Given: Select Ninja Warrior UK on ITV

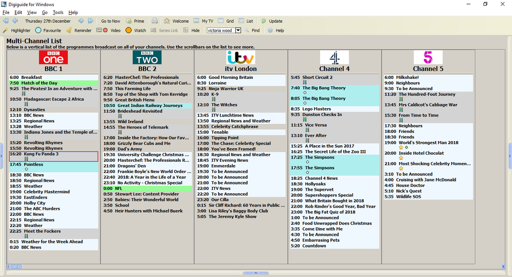Looking at the screenshot, I should coord(241,89).
